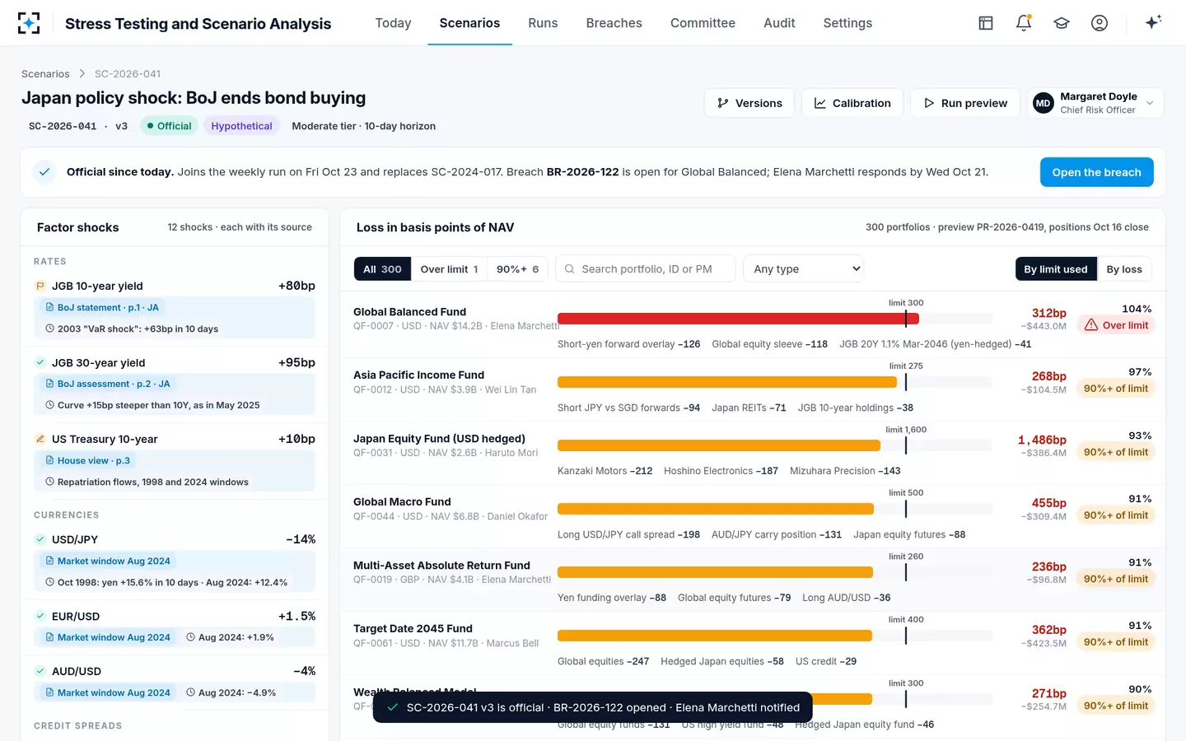The height and width of the screenshot is (741, 1186).
Task: Click the layout panel icon in header
Action: [x=986, y=23]
